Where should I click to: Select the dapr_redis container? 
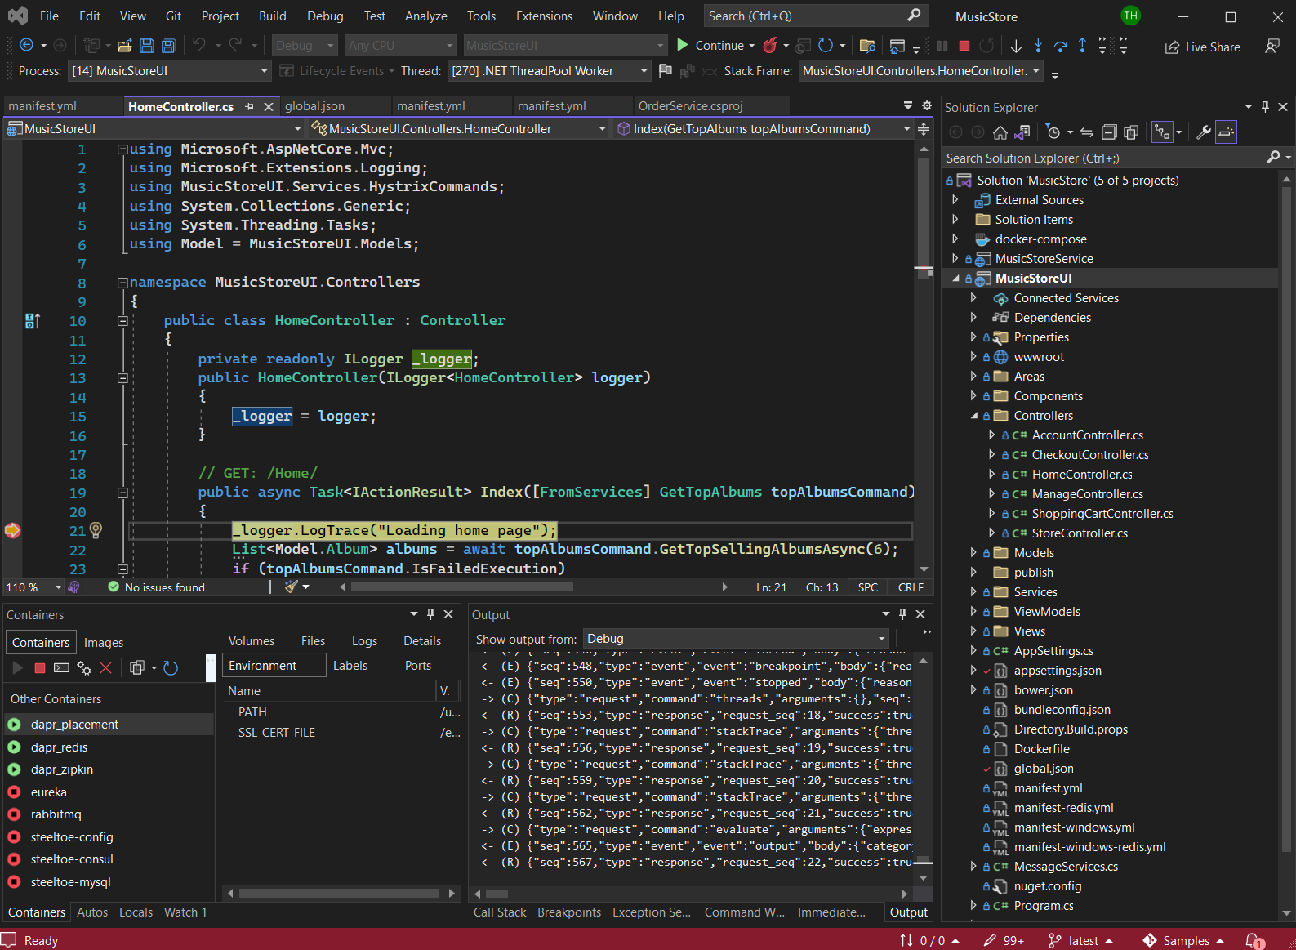59,747
